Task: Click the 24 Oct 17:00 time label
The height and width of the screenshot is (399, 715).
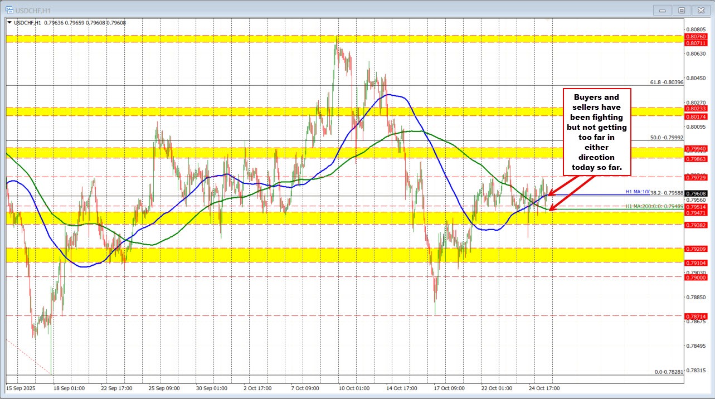Action: (x=544, y=387)
